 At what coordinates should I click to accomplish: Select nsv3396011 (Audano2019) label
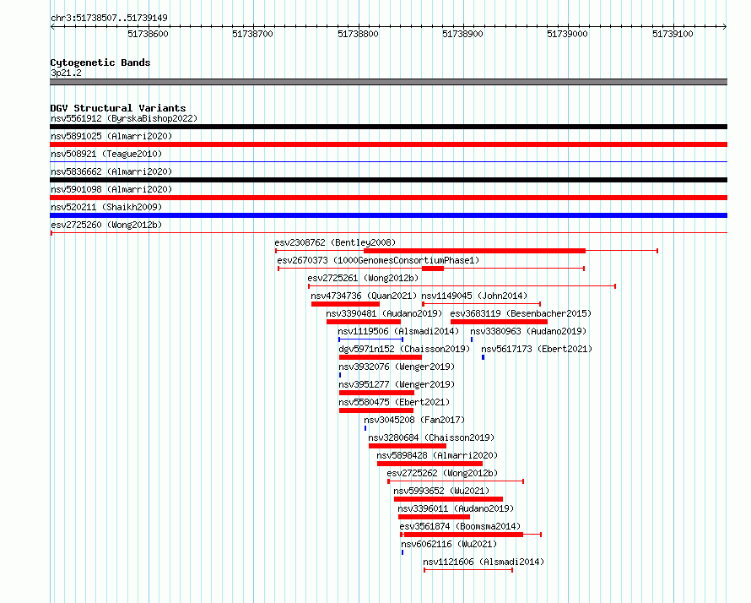coord(456,508)
